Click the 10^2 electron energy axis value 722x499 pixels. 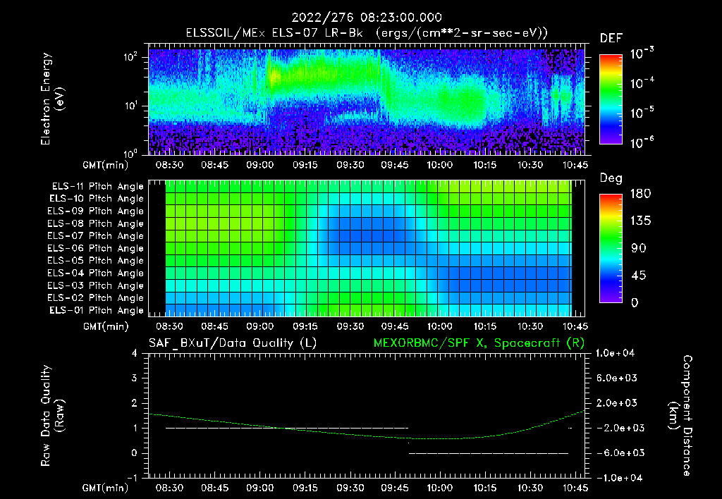pyautogui.click(x=130, y=57)
